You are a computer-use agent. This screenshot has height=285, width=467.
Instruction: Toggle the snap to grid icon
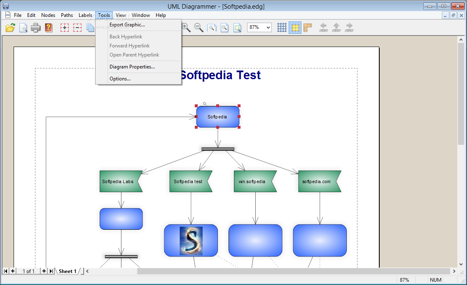[x=295, y=28]
